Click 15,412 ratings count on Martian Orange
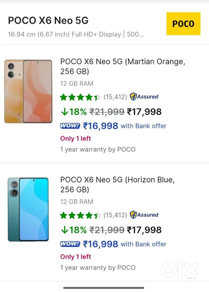209x292 pixels. click(x=115, y=97)
